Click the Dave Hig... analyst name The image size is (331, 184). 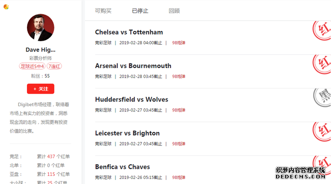[41, 50]
